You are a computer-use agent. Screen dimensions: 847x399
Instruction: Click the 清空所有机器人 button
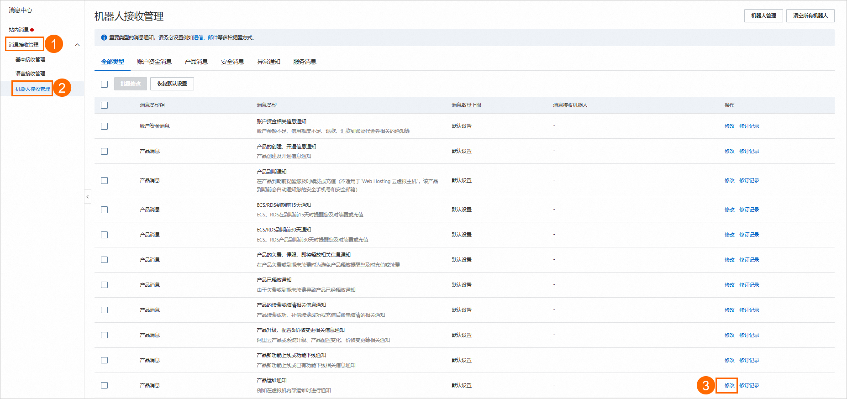coord(810,16)
